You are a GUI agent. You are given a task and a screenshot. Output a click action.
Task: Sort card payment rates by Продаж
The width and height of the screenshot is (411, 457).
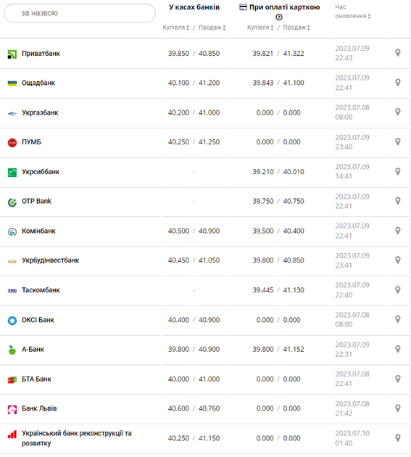(296, 28)
